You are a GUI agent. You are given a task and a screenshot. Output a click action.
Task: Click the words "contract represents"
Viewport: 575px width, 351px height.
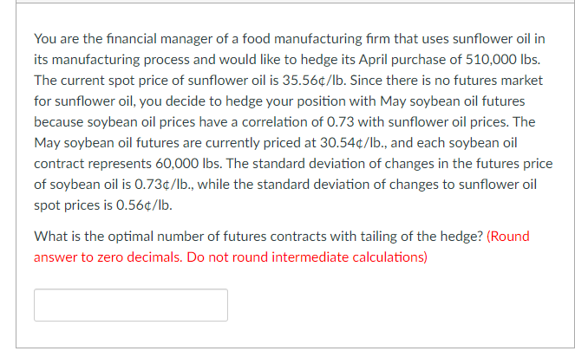point(93,161)
